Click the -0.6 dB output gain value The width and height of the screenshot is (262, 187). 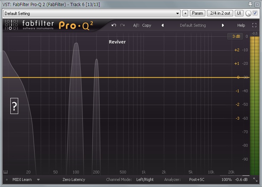point(241,180)
